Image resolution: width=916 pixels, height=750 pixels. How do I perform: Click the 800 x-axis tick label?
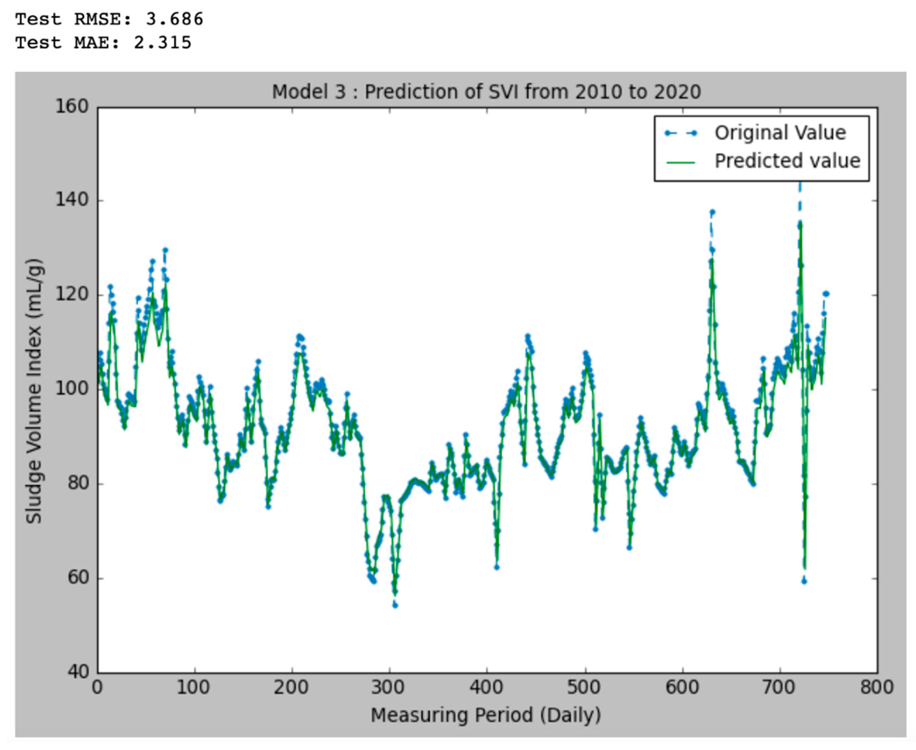[876, 687]
